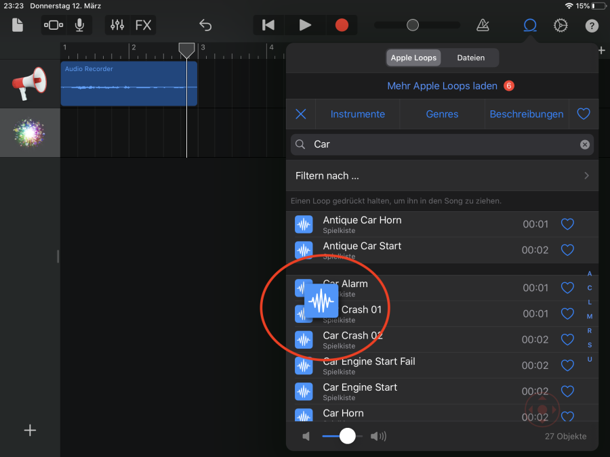
Task: Start recording with the red record button
Action: pos(342,25)
